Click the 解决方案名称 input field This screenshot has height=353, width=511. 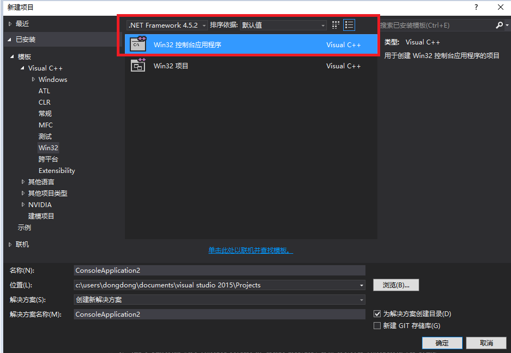(x=219, y=315)
